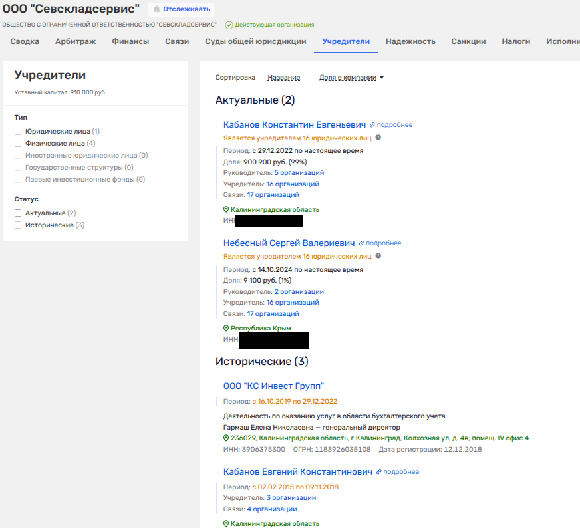Viewport: 580px width, 528px height.
Task: Click location pin icon near Республика Крым
Action: click(226, 329)
